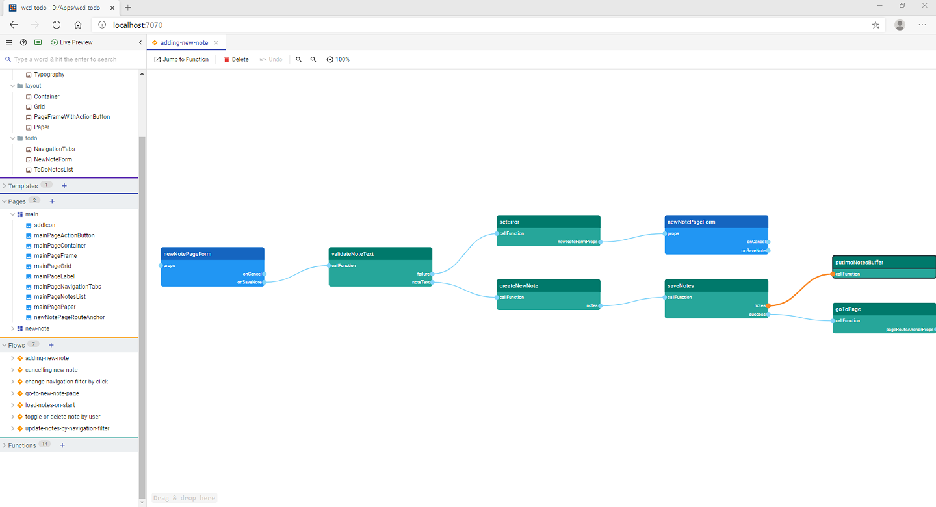Screen dimensions: 936x507
Task: Expand the Functions section
Action: 5,445
